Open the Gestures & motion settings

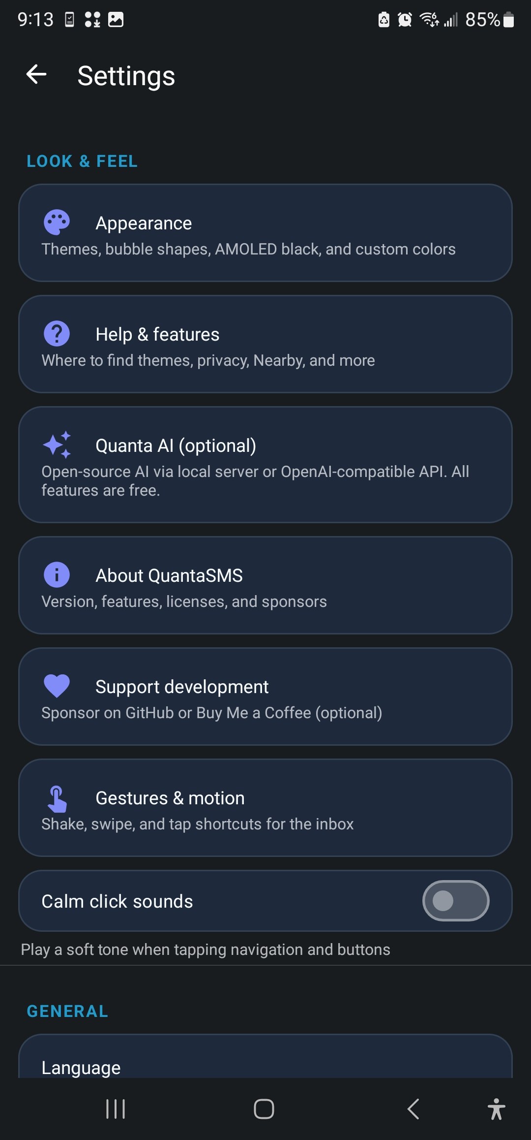[x=265, y=808]
